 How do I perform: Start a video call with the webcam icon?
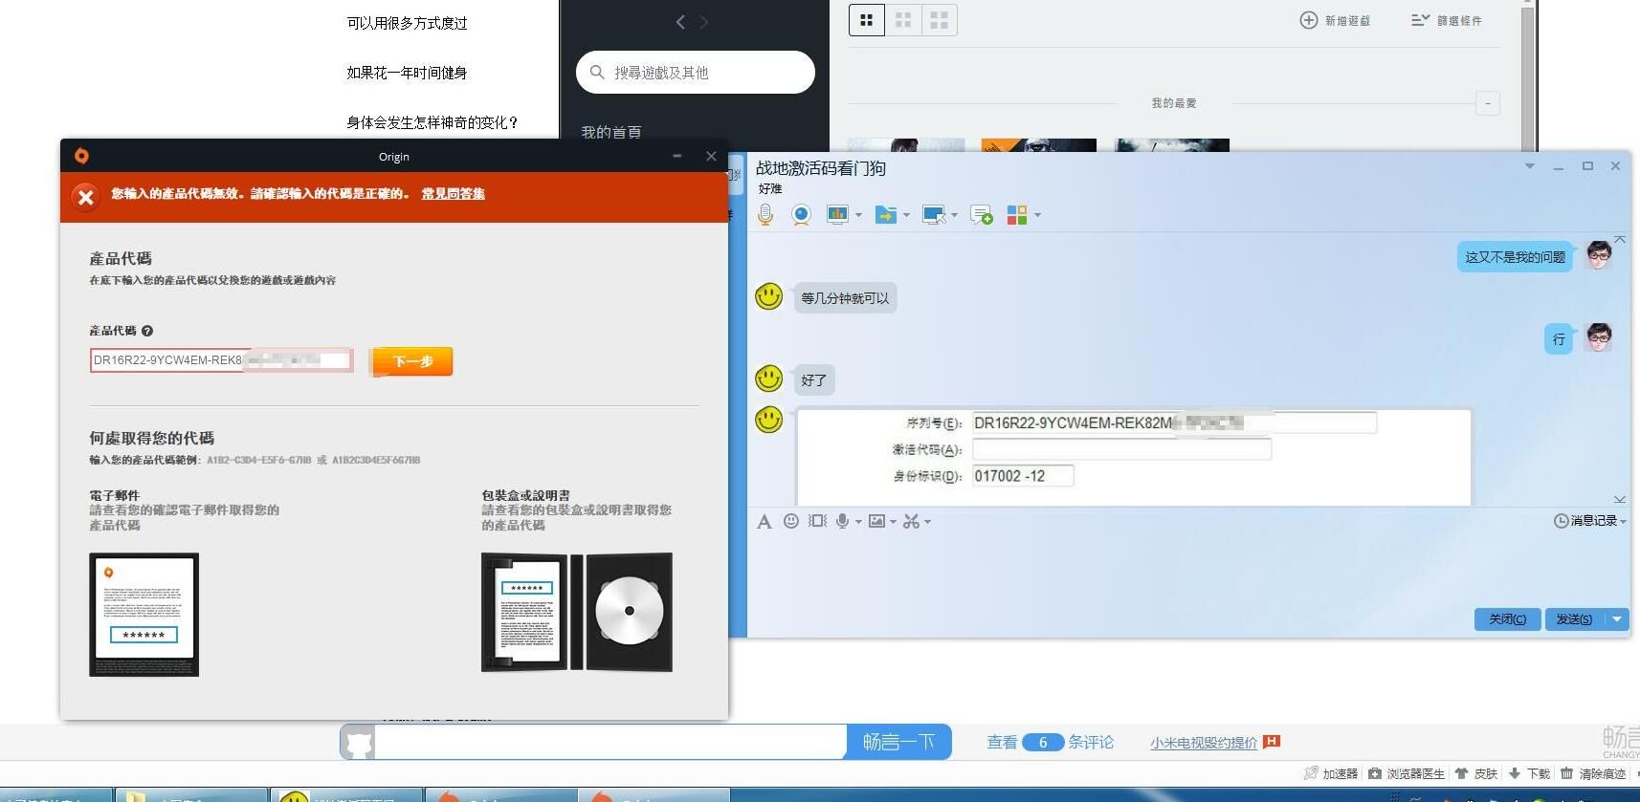pyautogui.click(x=801, y=215)
